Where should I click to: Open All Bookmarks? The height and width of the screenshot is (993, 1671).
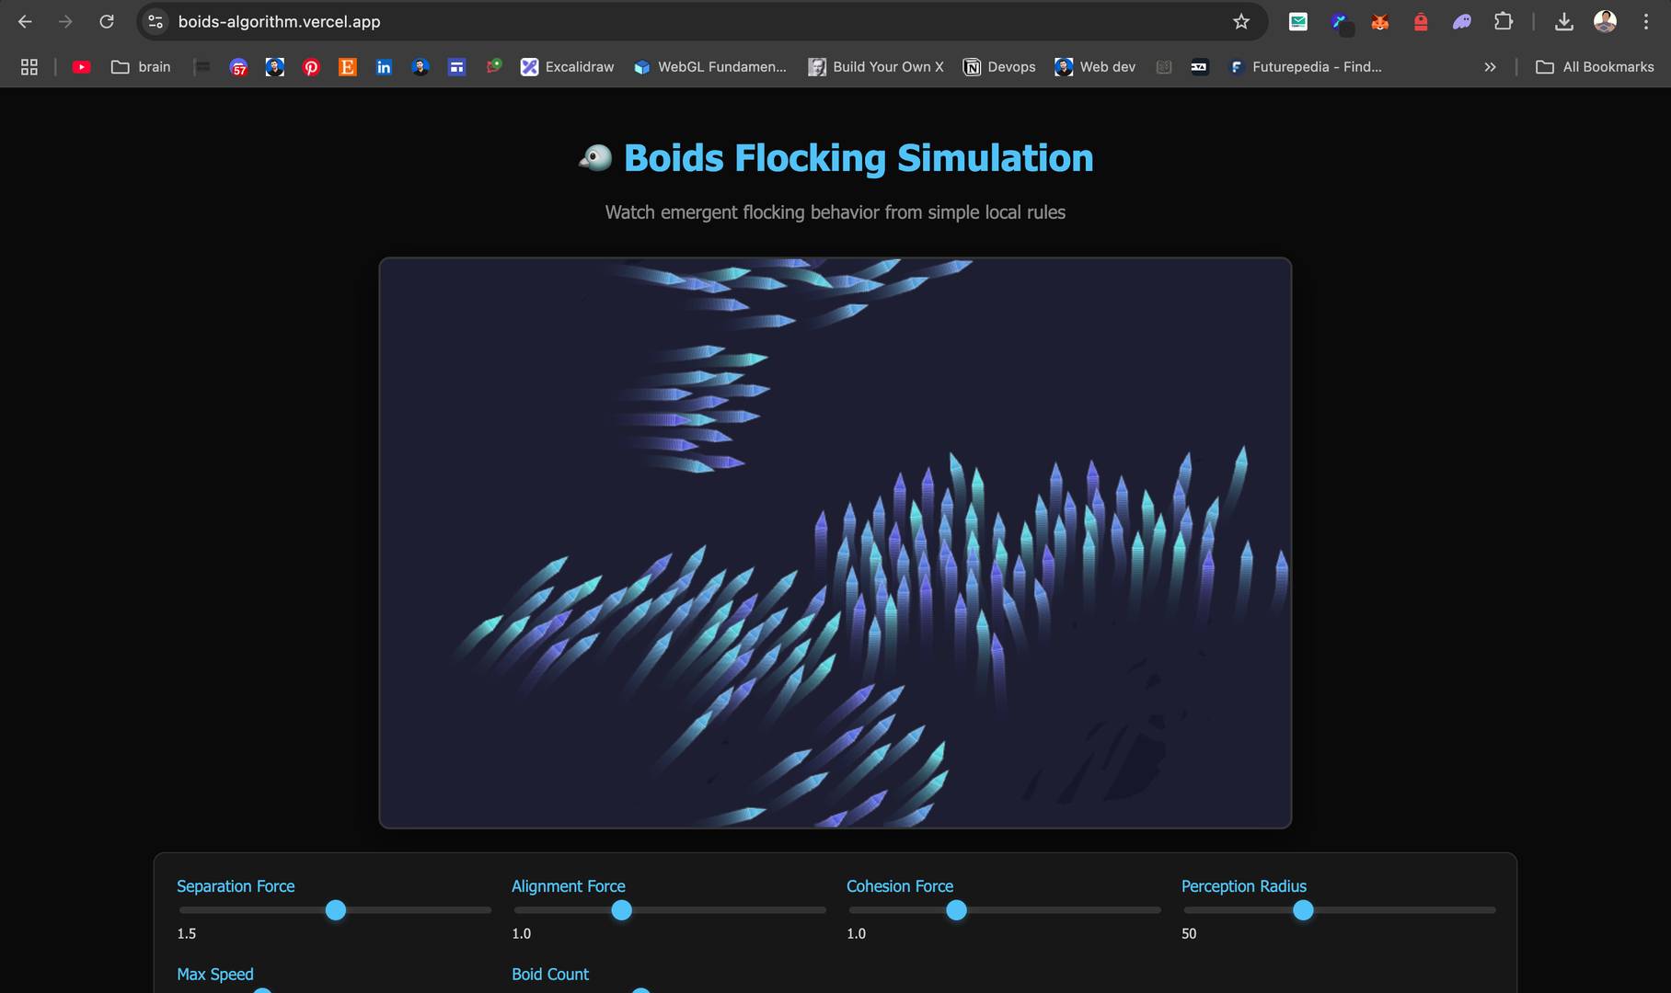[x=1594, y=66]
